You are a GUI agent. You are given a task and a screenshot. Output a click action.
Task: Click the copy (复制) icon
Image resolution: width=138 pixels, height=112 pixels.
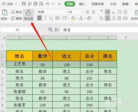click(13, 18)
